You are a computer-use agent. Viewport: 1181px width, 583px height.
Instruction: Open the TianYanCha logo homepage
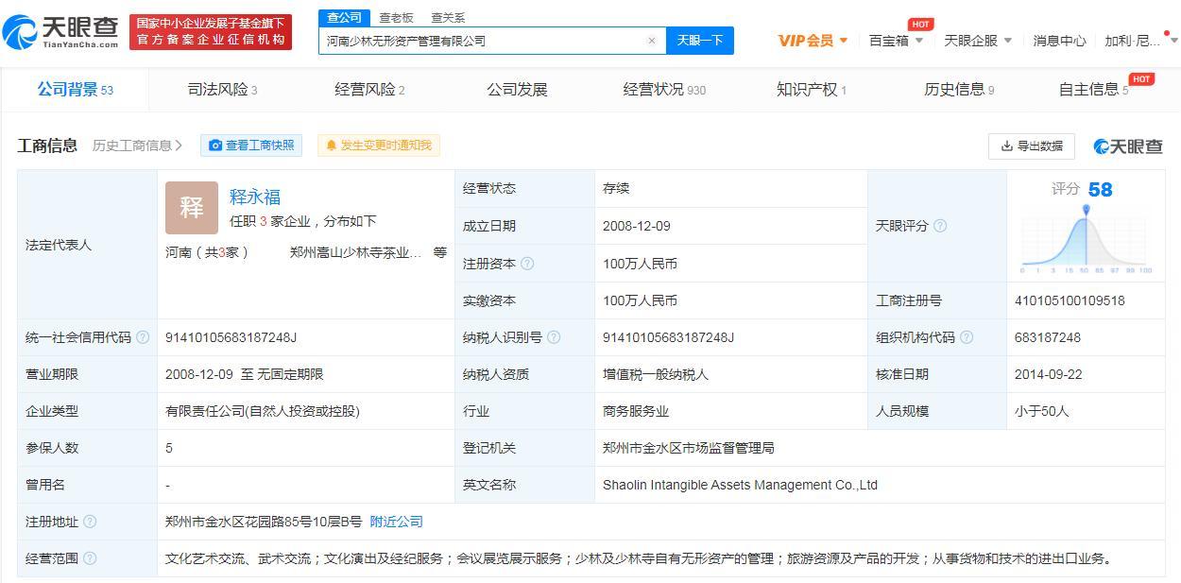click(x=60, y=32)
